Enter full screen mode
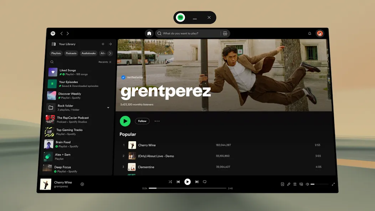This screenshot has height=211, width=375. pyautogui.click(x=333, y=184)
